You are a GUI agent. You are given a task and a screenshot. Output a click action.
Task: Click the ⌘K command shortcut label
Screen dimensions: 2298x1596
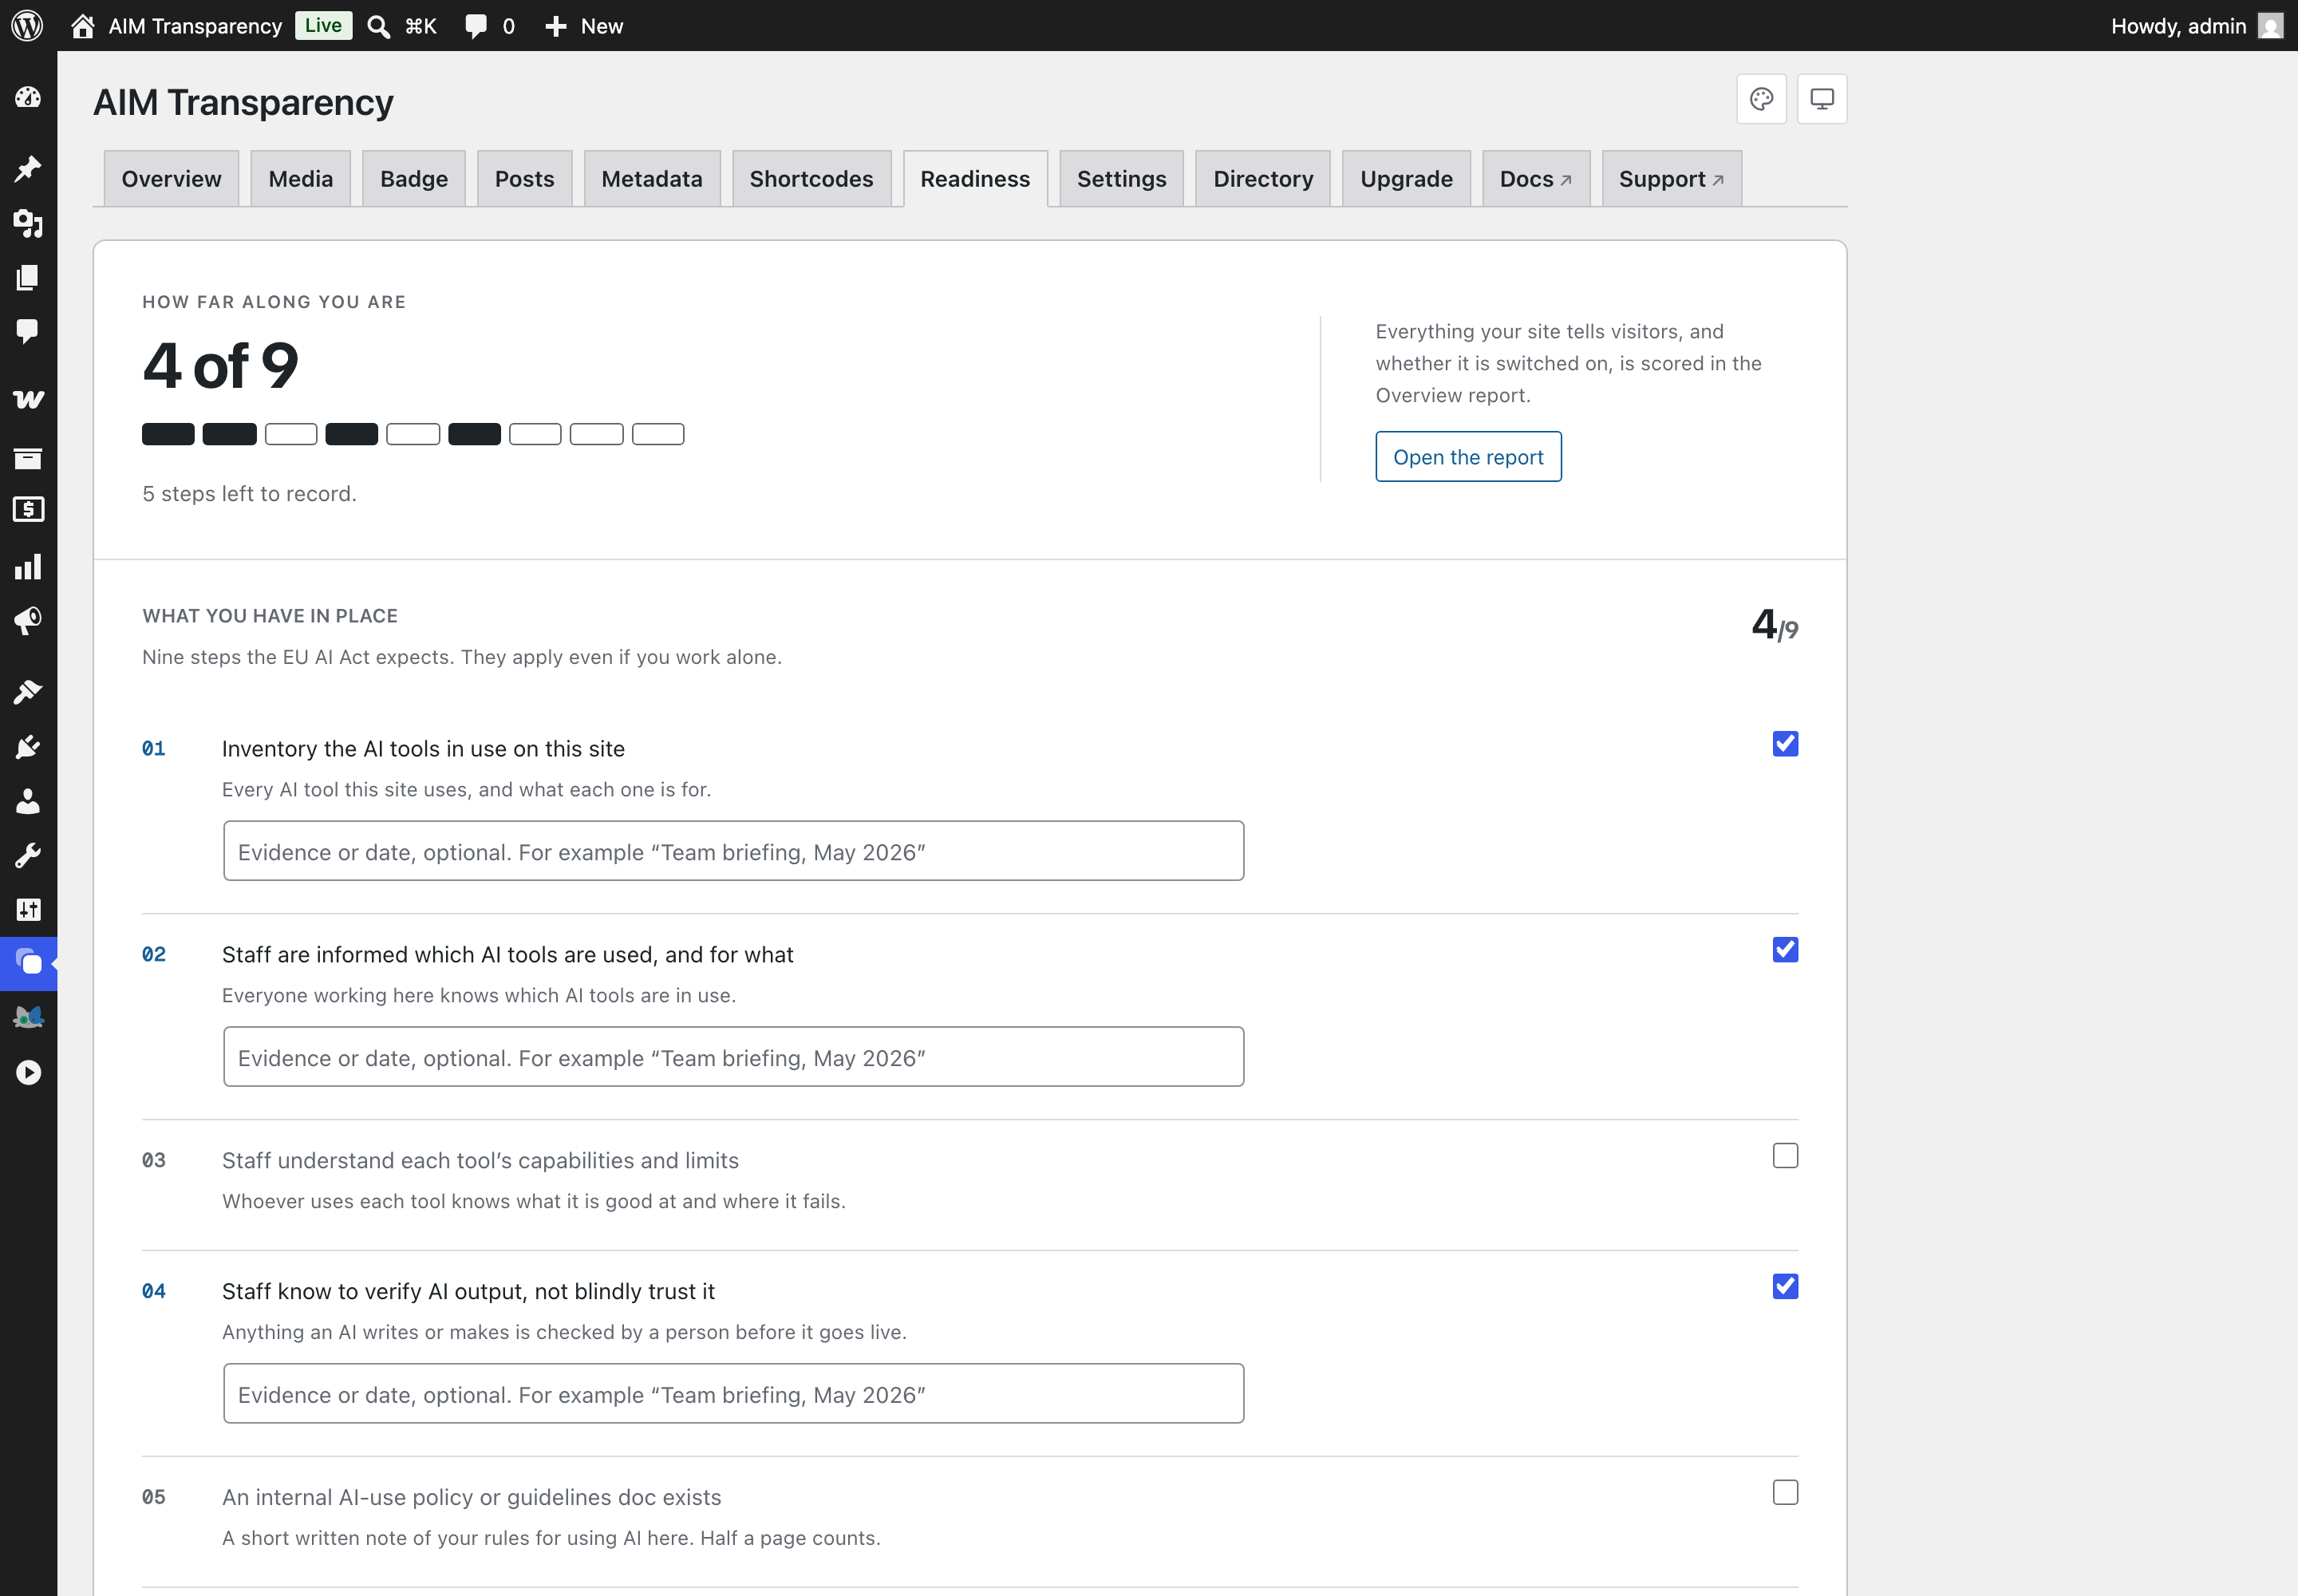pos(421,26)
